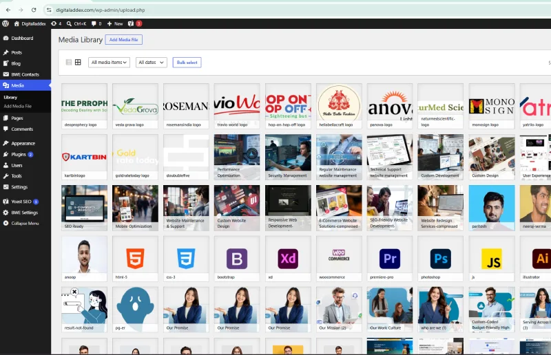Open Users in the sidebar
Screen dimensions: 551x355
(x=17, y=165)
